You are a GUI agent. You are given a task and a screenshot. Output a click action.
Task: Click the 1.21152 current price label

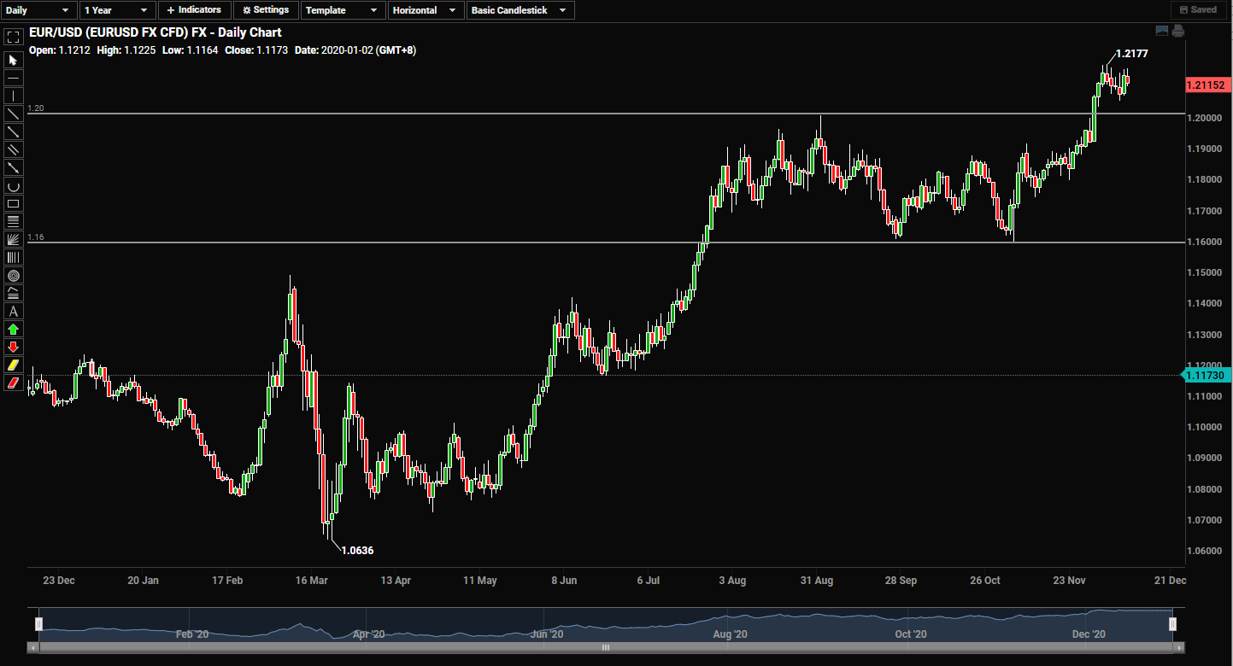click(x=1207, y=85)
